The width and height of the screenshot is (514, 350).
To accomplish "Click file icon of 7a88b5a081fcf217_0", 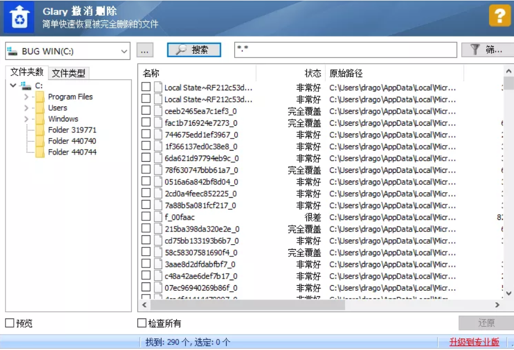I will pos(158,205).
